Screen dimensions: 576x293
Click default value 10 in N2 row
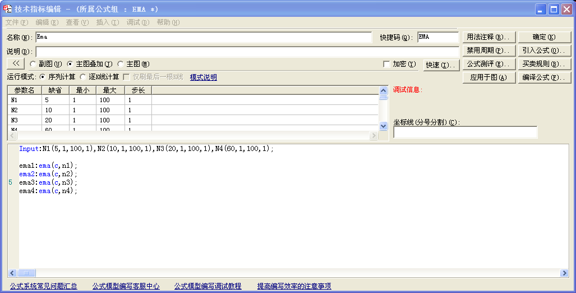point(56,110)
